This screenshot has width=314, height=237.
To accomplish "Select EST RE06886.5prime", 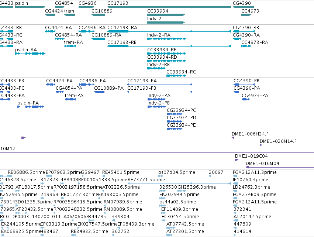I will 26,172.
